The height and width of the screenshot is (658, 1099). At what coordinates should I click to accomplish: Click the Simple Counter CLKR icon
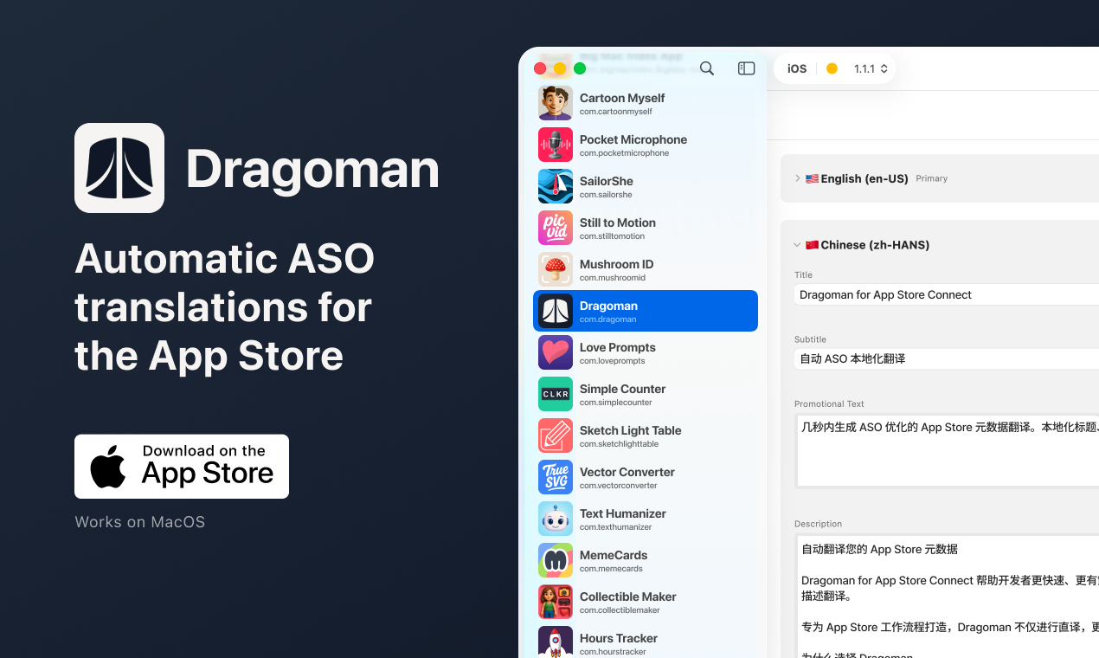pyautogui.click(x=556, y=394)
